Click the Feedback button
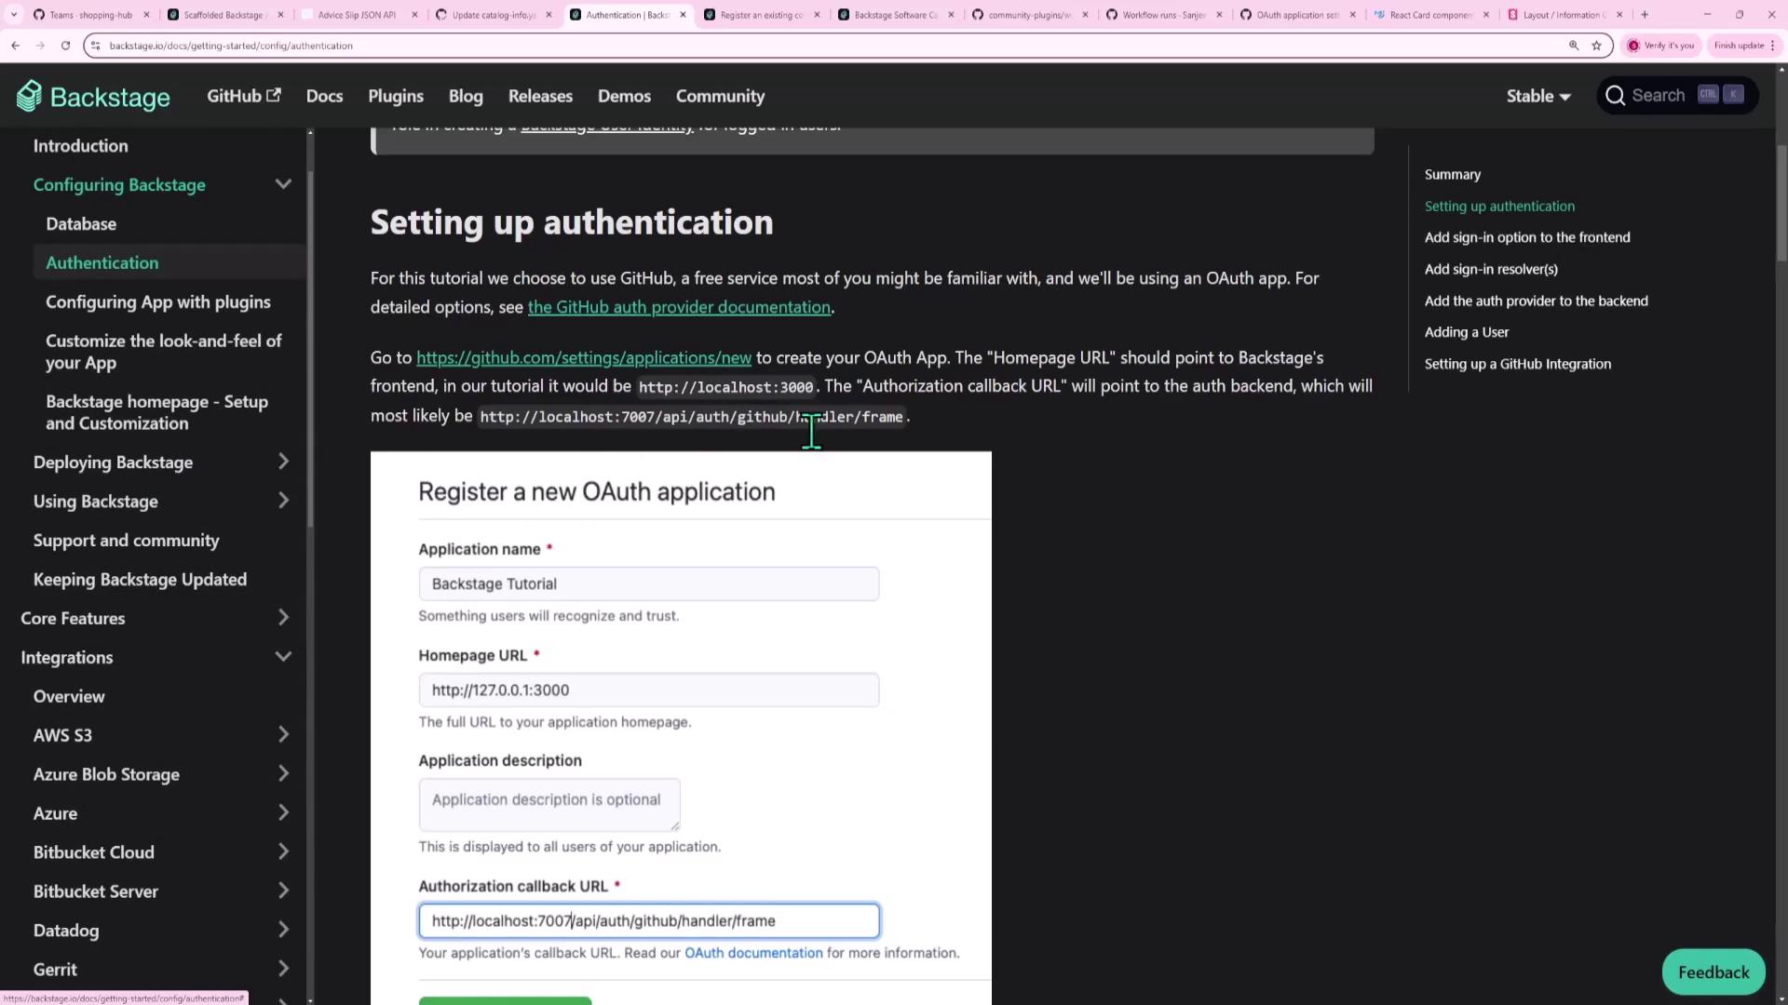This screenshot has height=1005, width=1788. 1713,971
